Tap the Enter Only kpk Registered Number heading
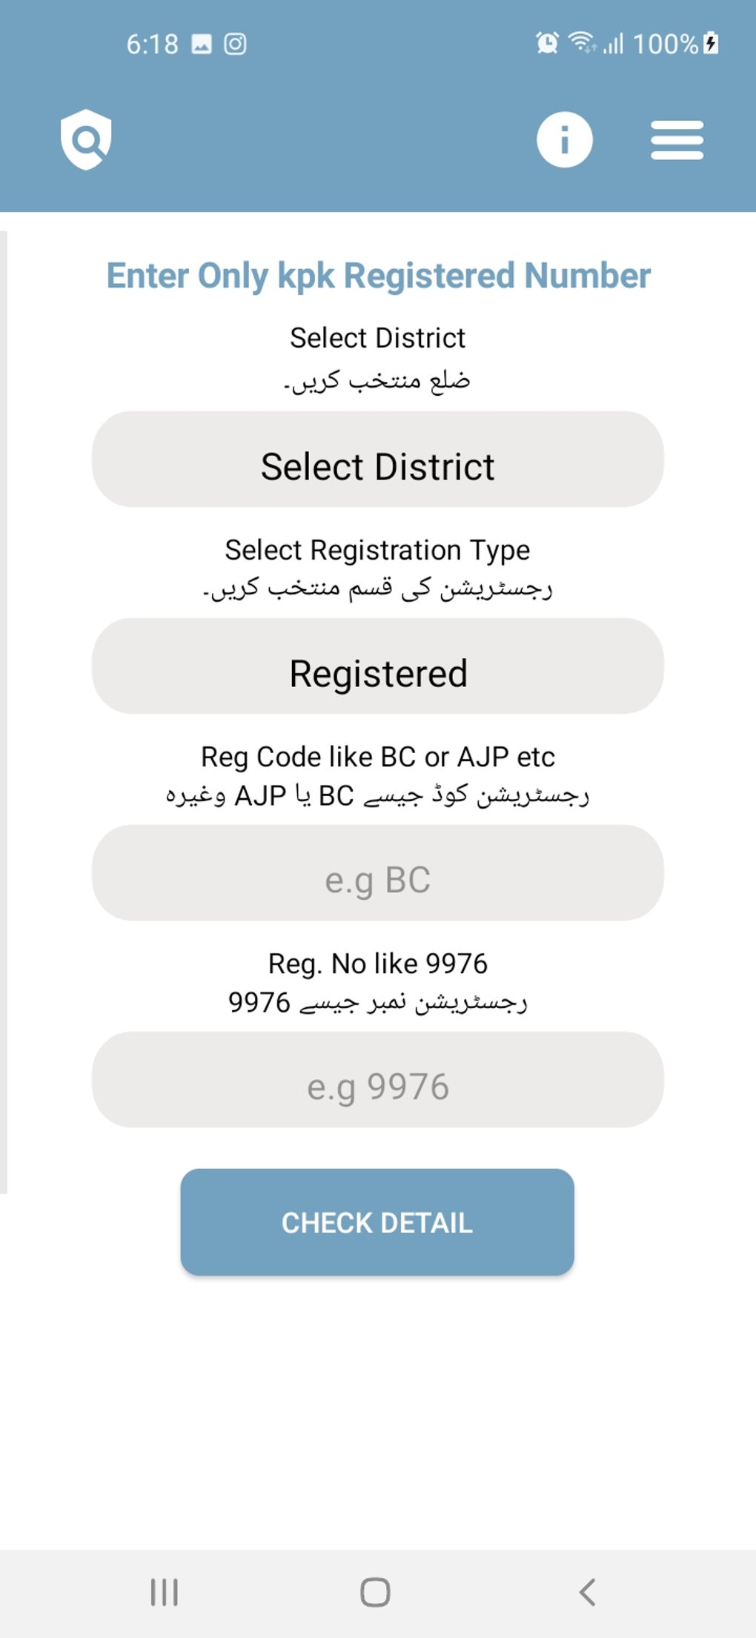The width and height of the screenshot is (756, 1638). tap(378, 276)
